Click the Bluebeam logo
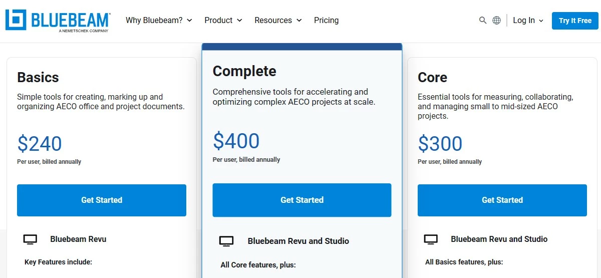Screen dimensions: 601x278 (58, 21)
